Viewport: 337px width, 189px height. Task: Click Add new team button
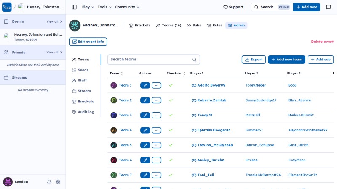tap(286, 60)
